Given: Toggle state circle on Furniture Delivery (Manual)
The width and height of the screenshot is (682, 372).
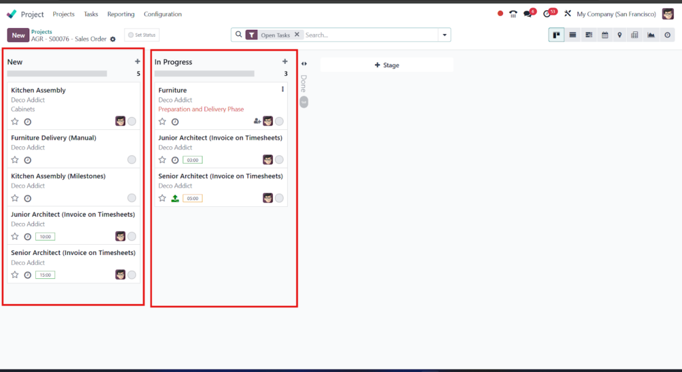Looking at the screenshot, I should 132,160.
